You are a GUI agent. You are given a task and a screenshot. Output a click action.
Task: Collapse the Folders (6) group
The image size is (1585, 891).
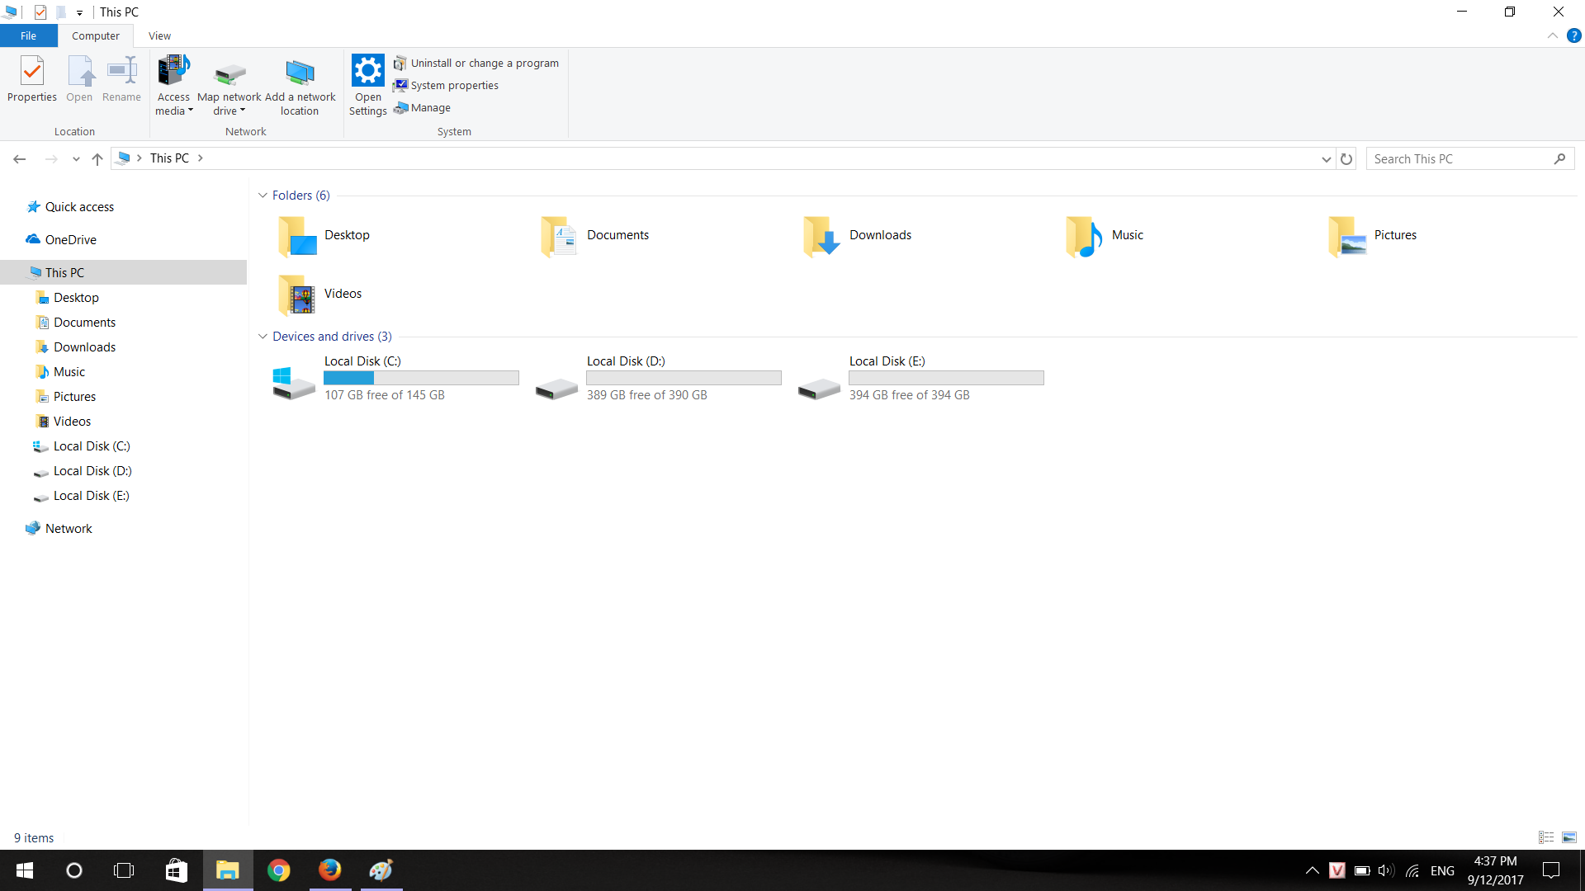(x=263, y=196)
